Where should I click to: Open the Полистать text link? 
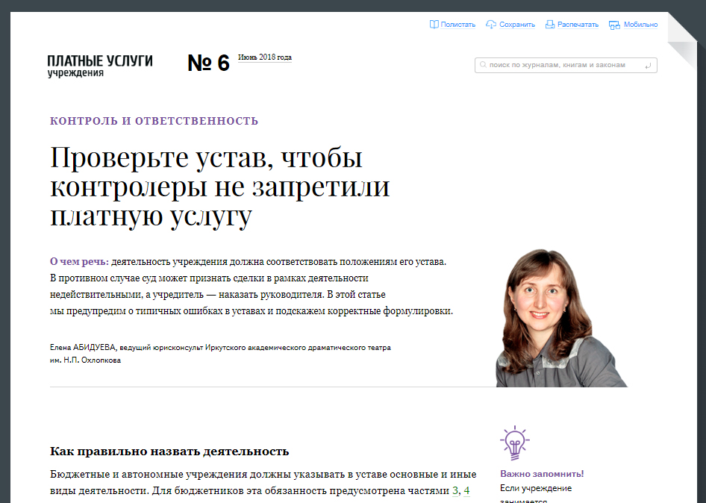(457, 25)
